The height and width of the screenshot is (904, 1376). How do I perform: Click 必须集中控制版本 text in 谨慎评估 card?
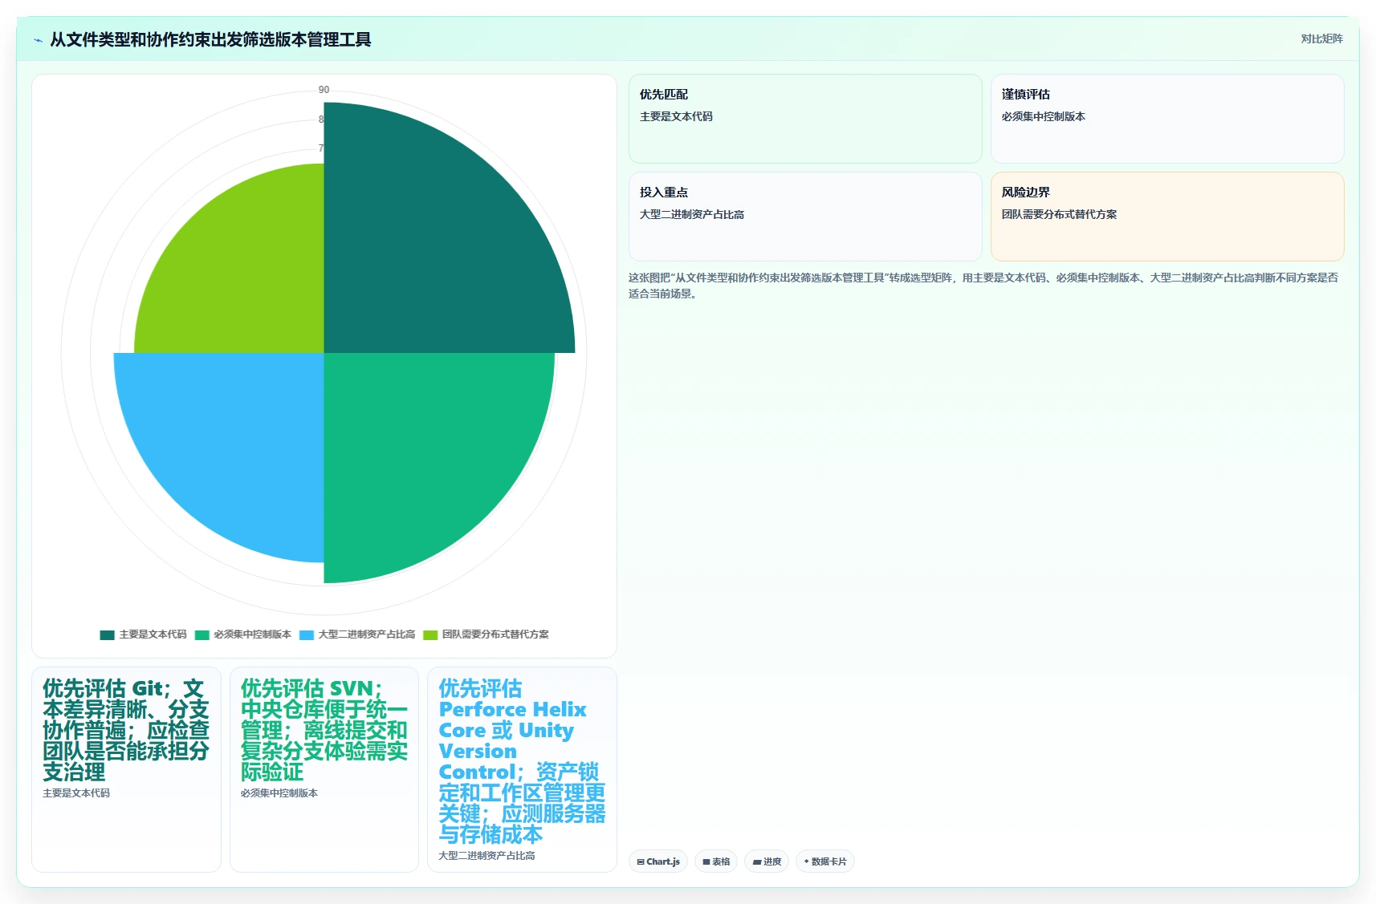point(1043,116)
